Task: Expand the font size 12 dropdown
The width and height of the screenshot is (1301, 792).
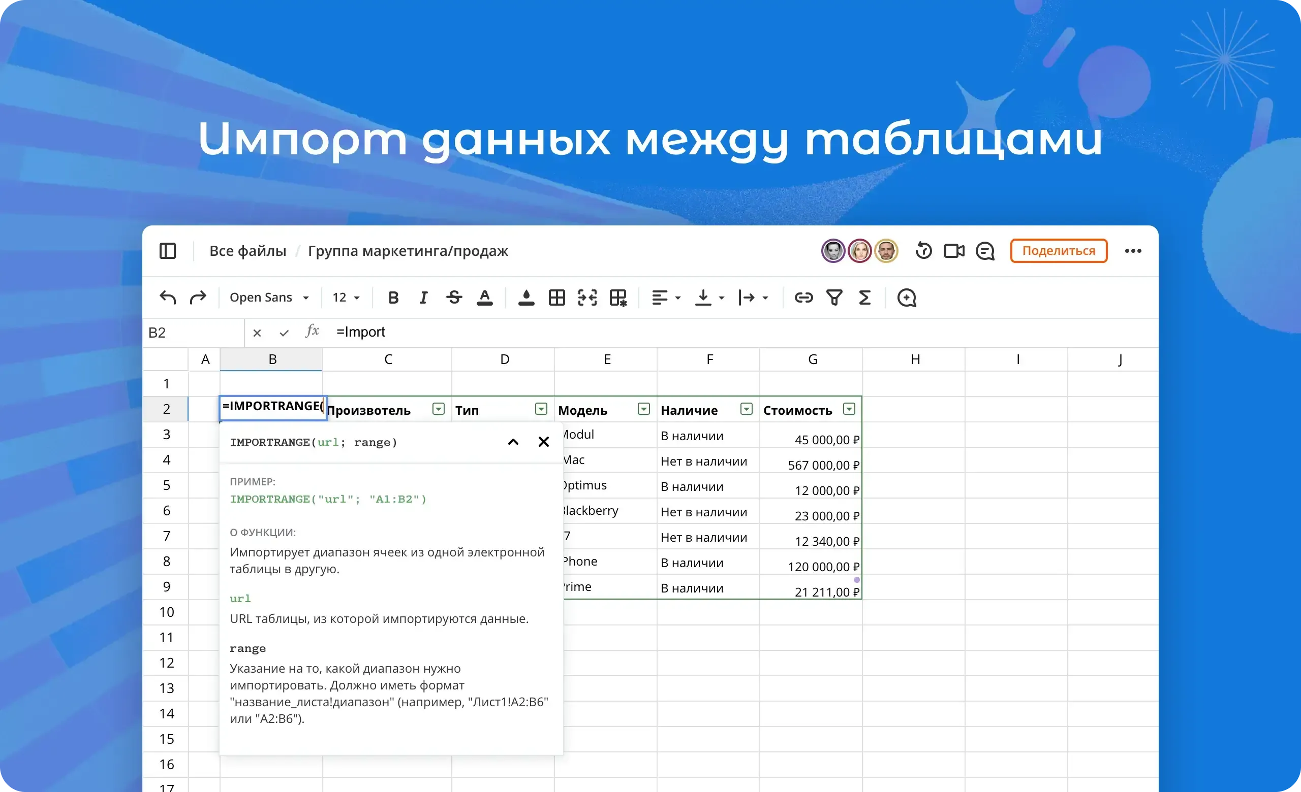Action: pos(346,298)
